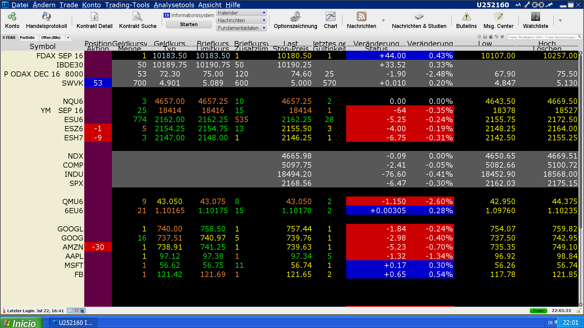Toggle the filter funnel icon

click(497, 37)
